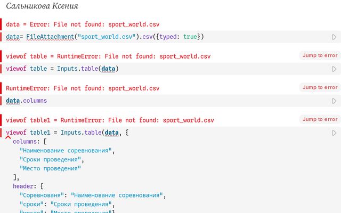Click the standalone RuntimeError message above data.columns
This screenshot has height=213, width=341.
(x=83, y=88)
